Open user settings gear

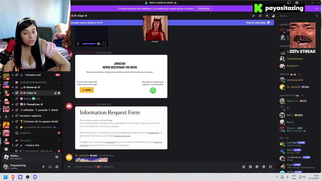[x=57, y=167]
